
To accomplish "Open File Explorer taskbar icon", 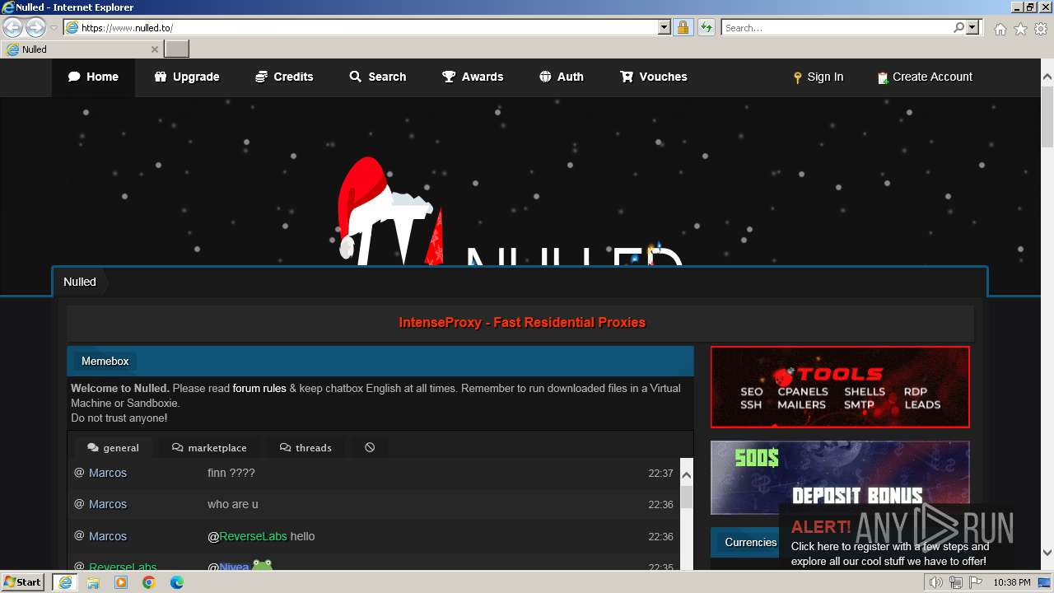I will pos(93,582).
